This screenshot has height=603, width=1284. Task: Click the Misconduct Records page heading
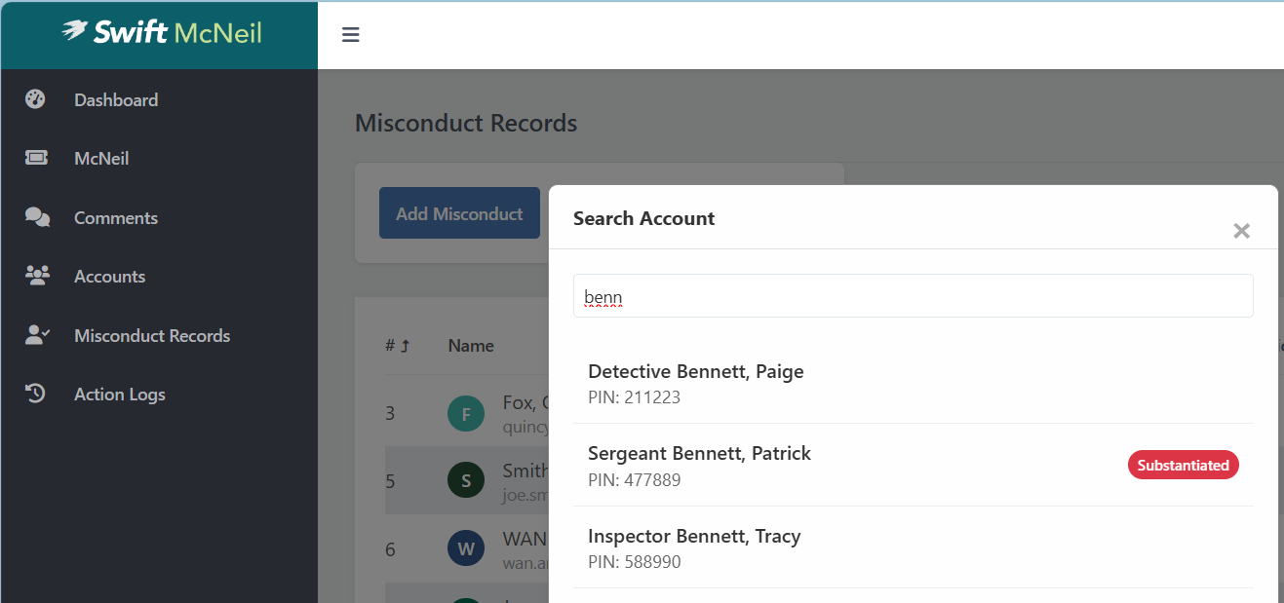[x=466, y=123]
